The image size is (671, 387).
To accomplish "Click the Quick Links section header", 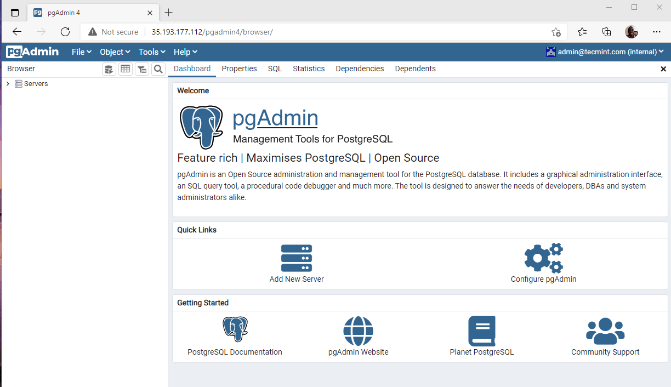I will pos(197,230).
